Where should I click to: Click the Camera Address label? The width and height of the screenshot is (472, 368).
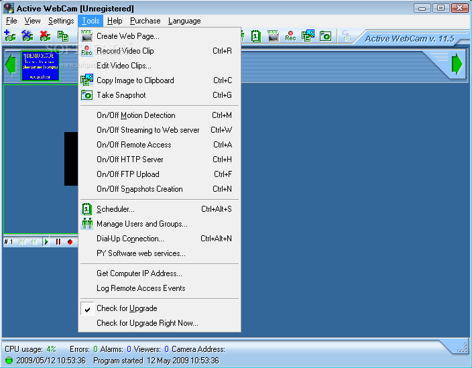198,349
